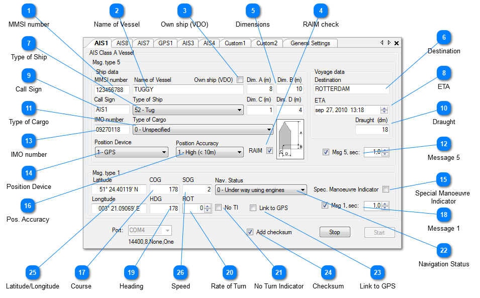Click callout badge 22 for Navigation Status

[x=444, y=250]
